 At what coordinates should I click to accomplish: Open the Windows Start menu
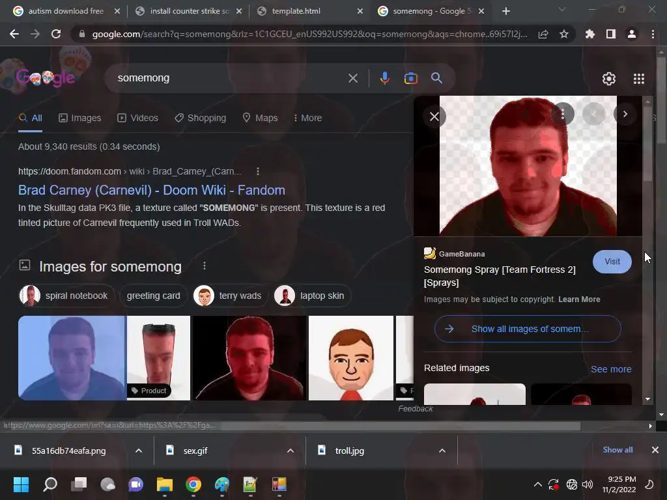click(21, 484)
